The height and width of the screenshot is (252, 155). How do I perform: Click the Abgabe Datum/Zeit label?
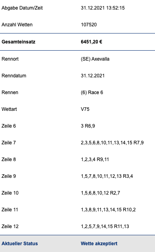pos(22,8)
